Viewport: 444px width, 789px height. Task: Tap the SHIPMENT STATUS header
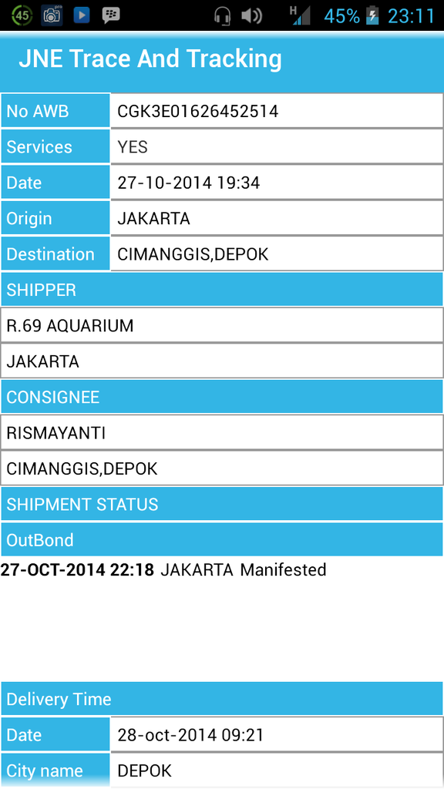[222, 504]
